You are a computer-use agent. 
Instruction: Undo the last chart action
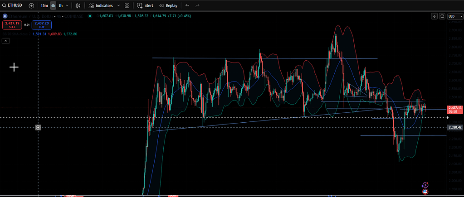coord(187,5)
